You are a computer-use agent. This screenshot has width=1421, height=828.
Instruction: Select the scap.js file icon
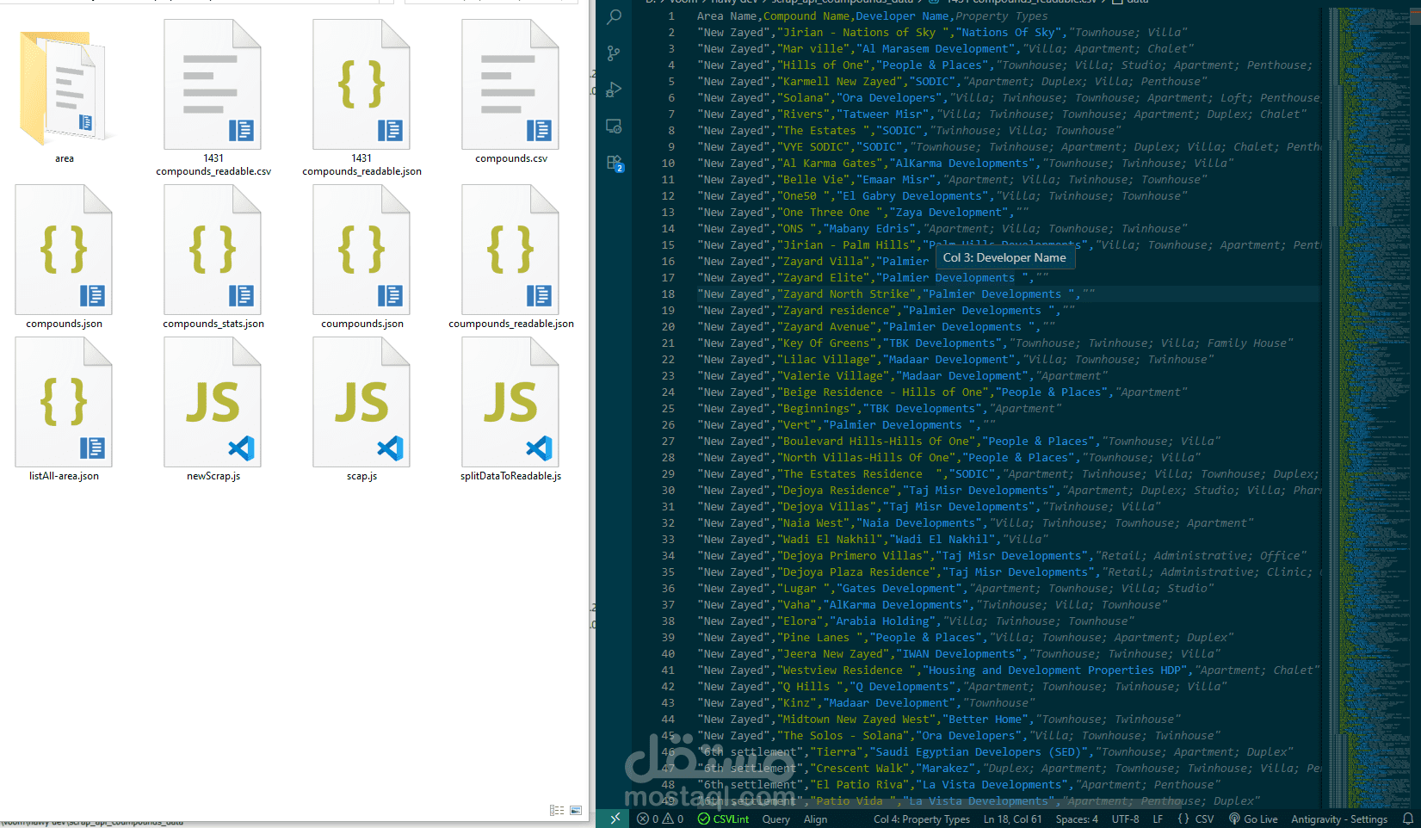pos(361,402)
